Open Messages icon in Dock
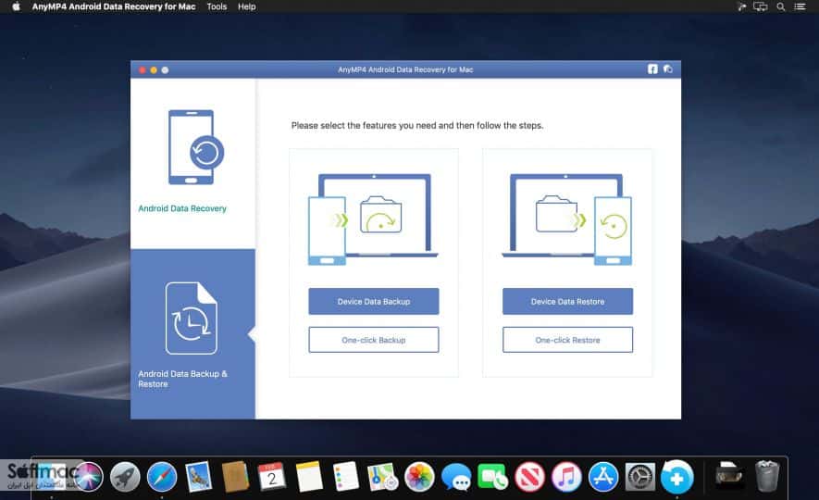Image resolution: width=819 pixels, height=500 pixels. point(456,478)
